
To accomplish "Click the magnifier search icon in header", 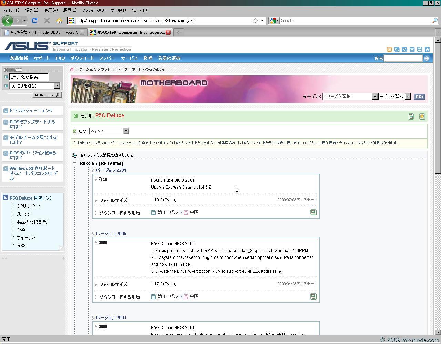I will click(397, 49).
